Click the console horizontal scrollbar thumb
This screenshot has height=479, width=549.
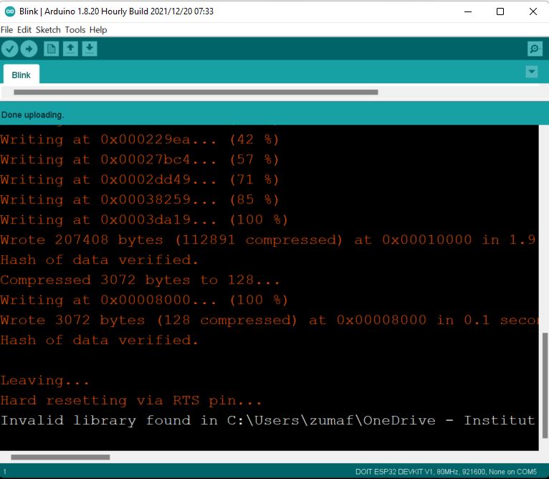(60, 457)
